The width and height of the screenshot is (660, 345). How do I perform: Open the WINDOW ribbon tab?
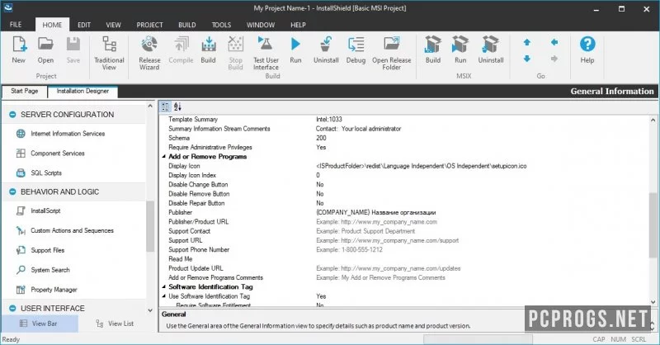(x=261, y=25)
